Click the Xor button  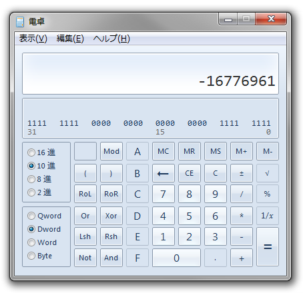tap(111, 216)
